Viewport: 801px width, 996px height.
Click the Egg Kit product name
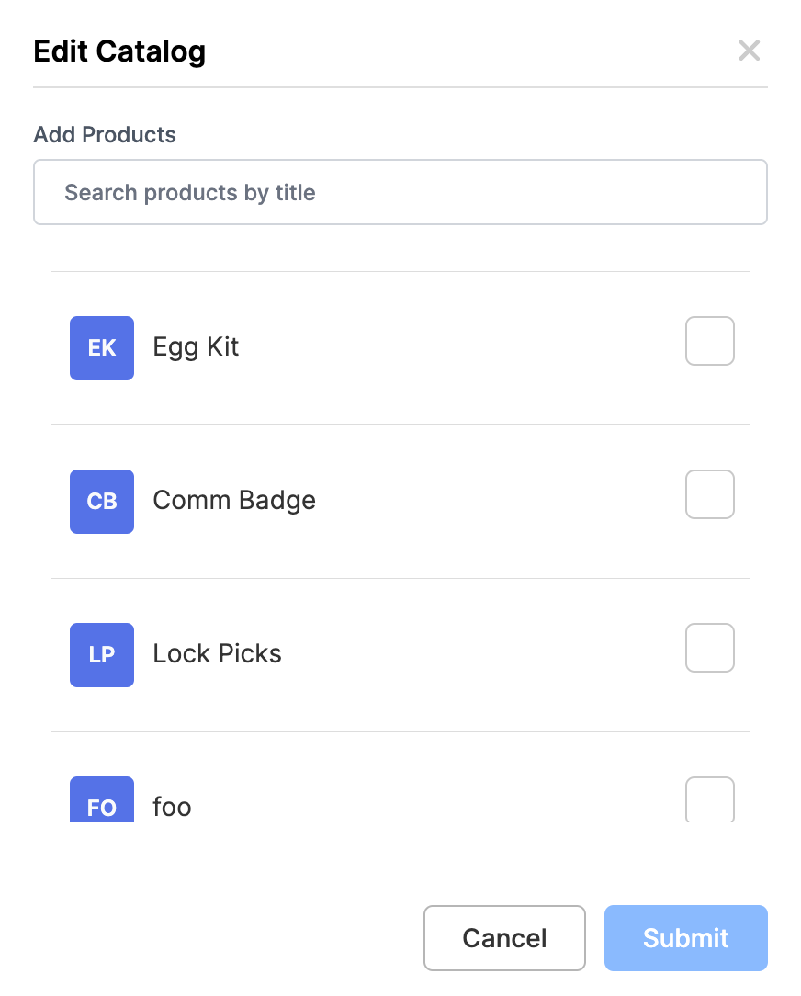click(196, 347)
